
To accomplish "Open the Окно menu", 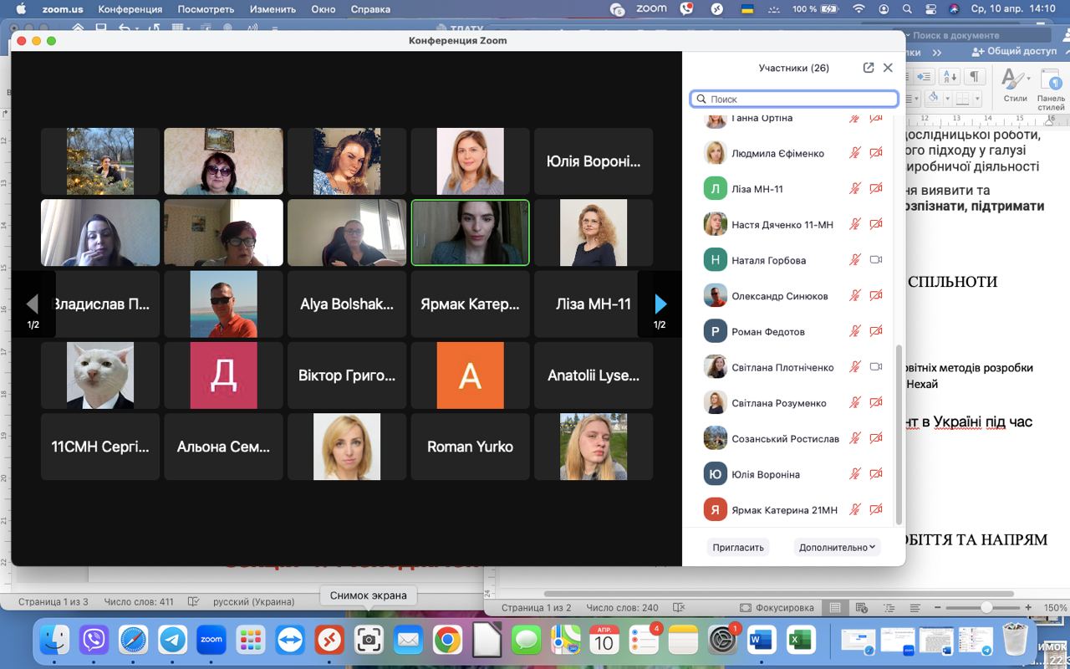I will click(323, 9).
